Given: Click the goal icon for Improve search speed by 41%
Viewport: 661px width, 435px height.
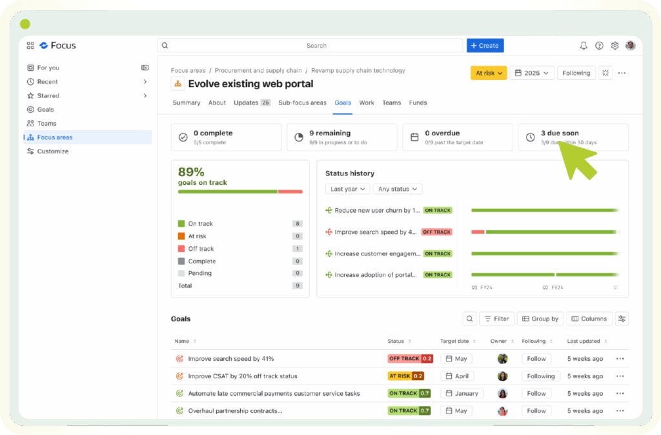Looking at the screenshot, I should (179, 359).
